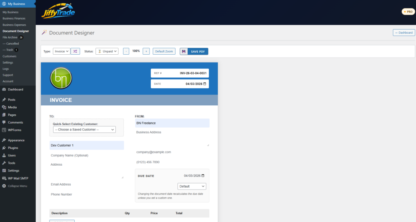Click the Collapse Menu arrow icon
Screen dimensions: 416x222
(4, 186)
